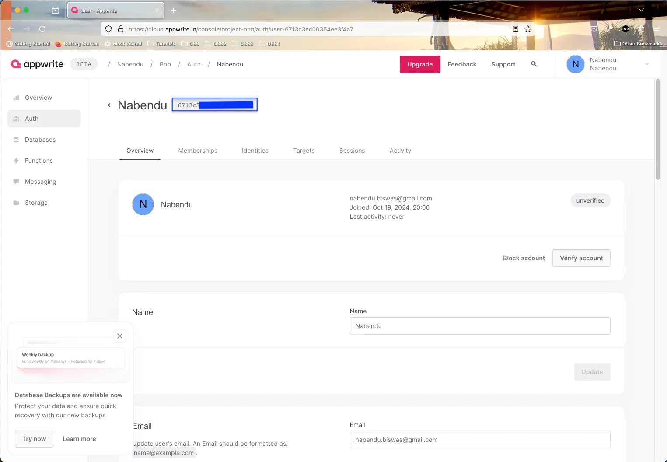Click Verify account button
The width and height of the screenshot is (667, 462).
point(581,258)
